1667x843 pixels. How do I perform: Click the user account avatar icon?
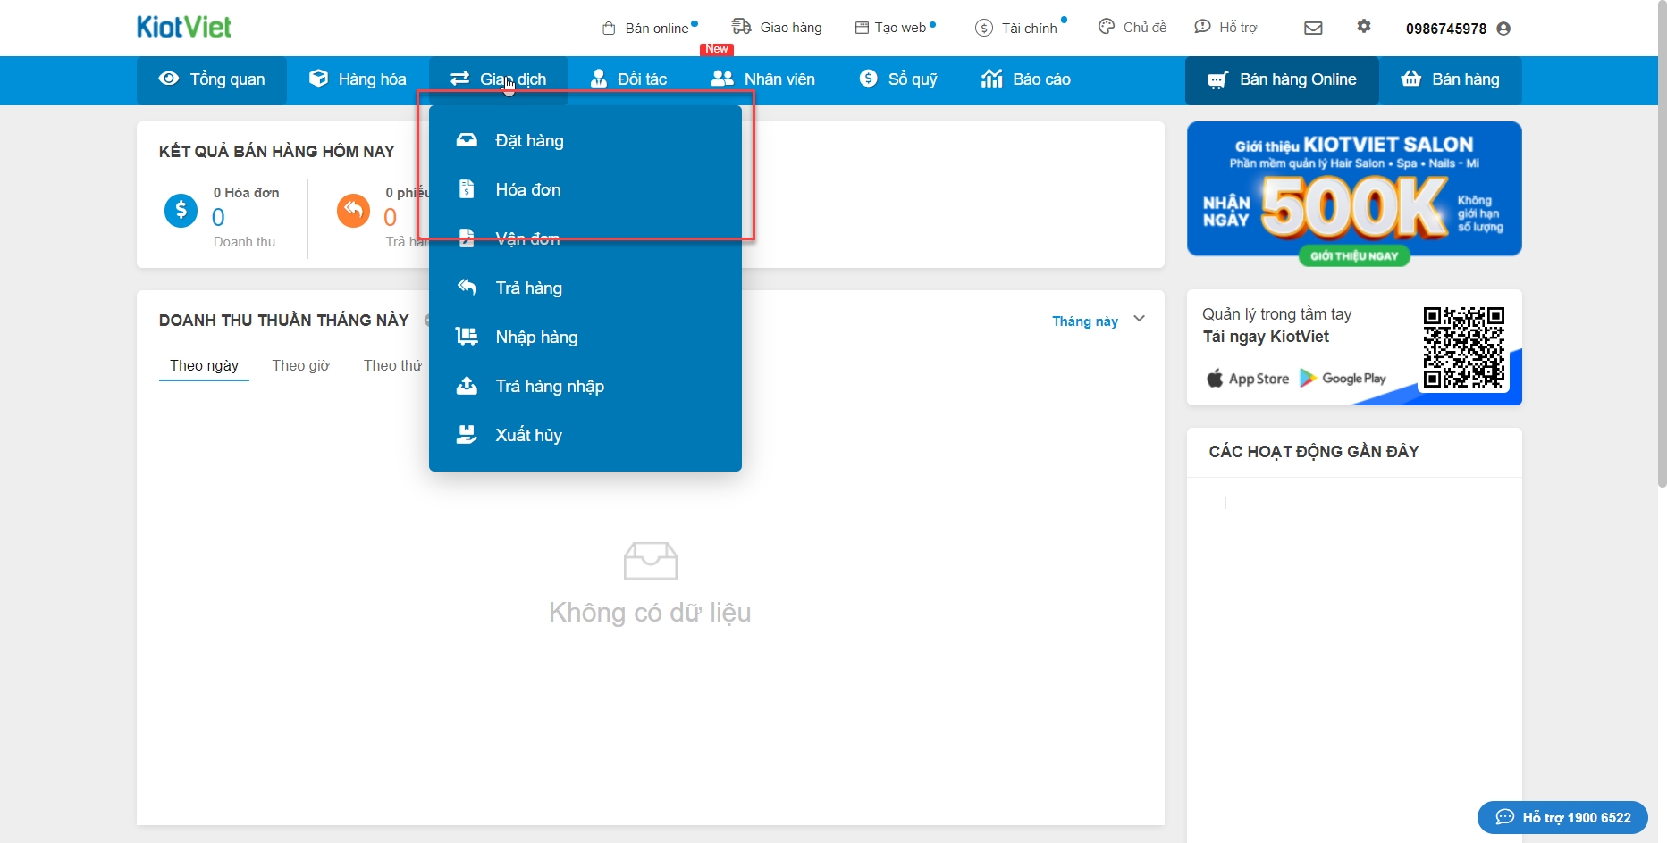1503,29
